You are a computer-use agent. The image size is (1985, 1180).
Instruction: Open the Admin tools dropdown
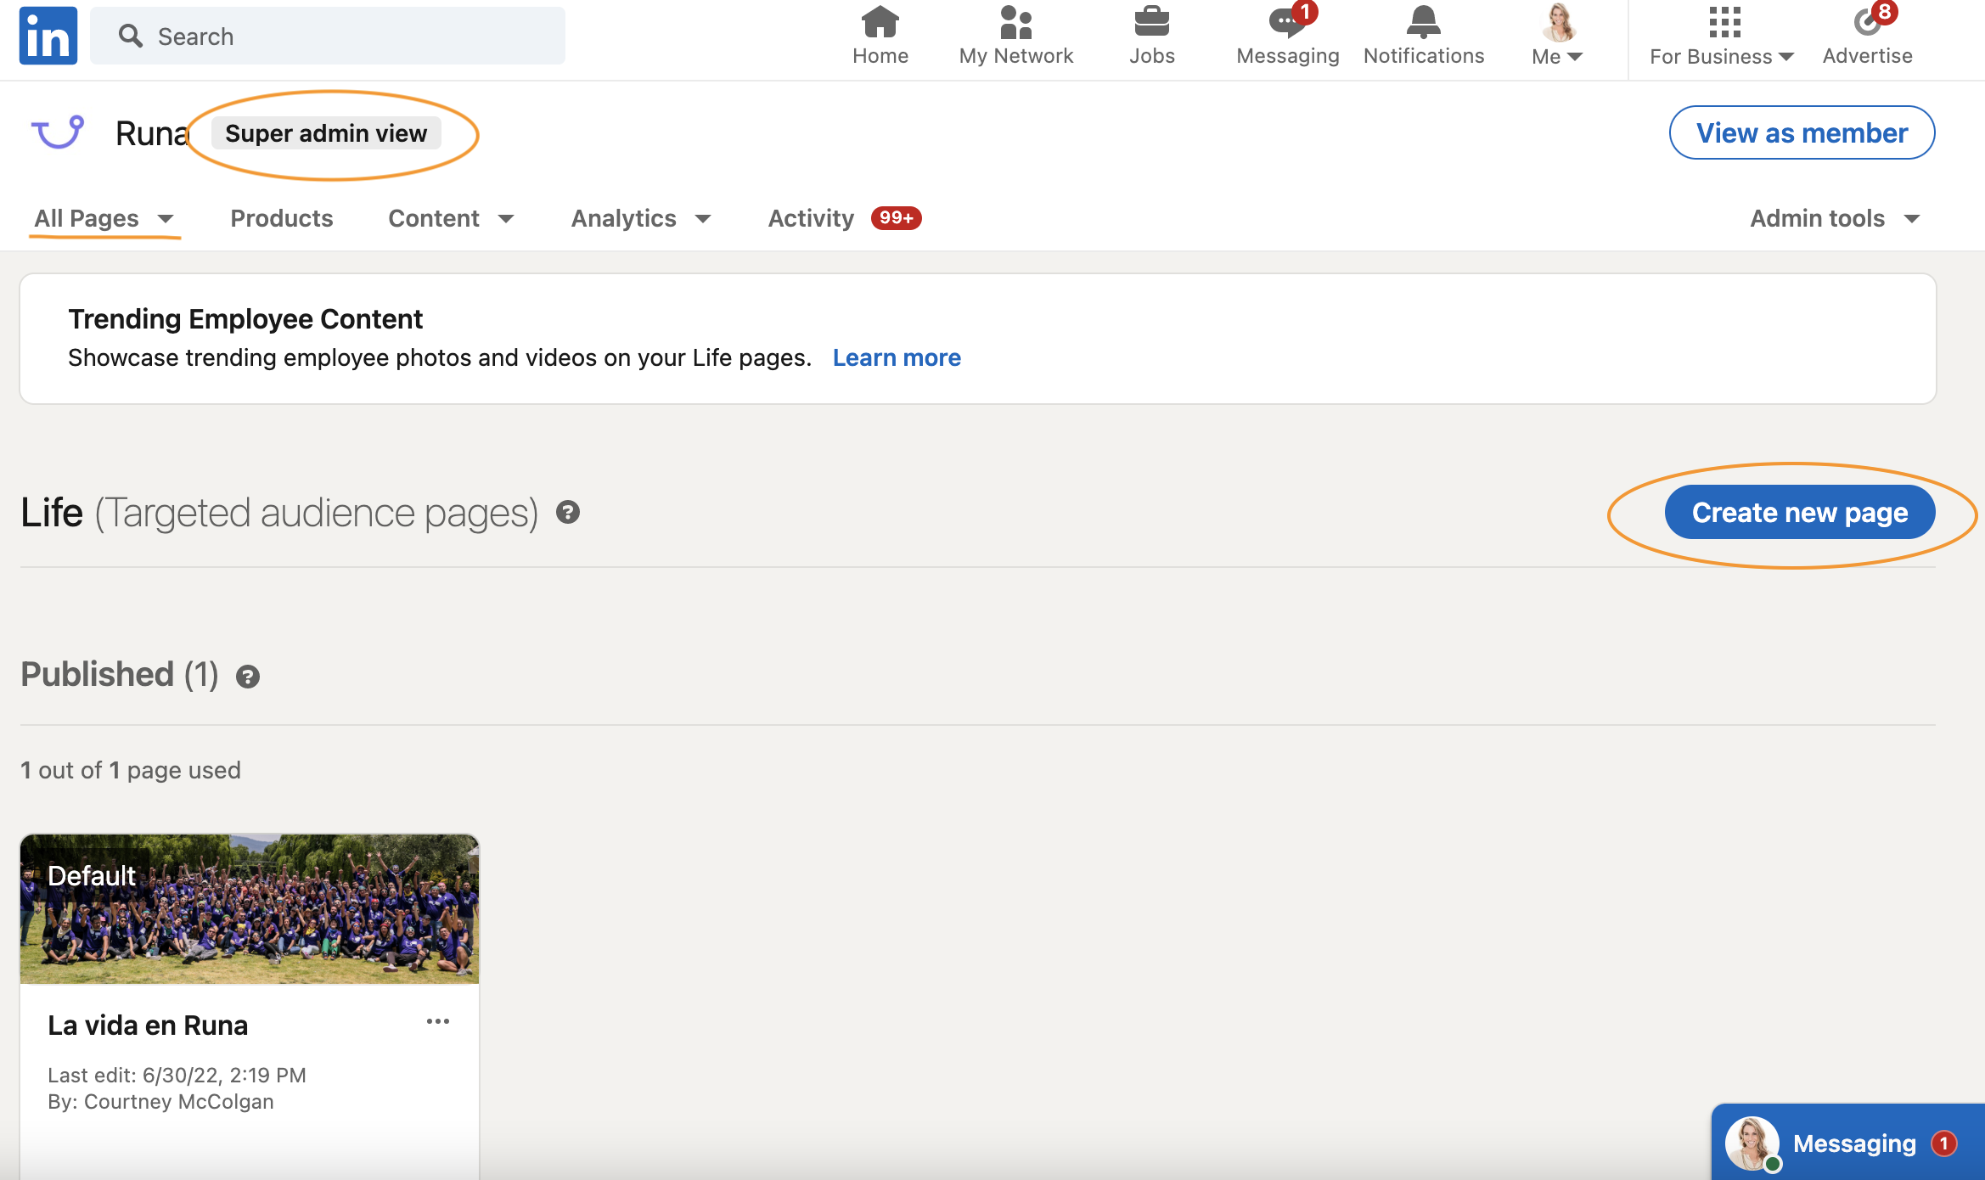(1834, 218)
